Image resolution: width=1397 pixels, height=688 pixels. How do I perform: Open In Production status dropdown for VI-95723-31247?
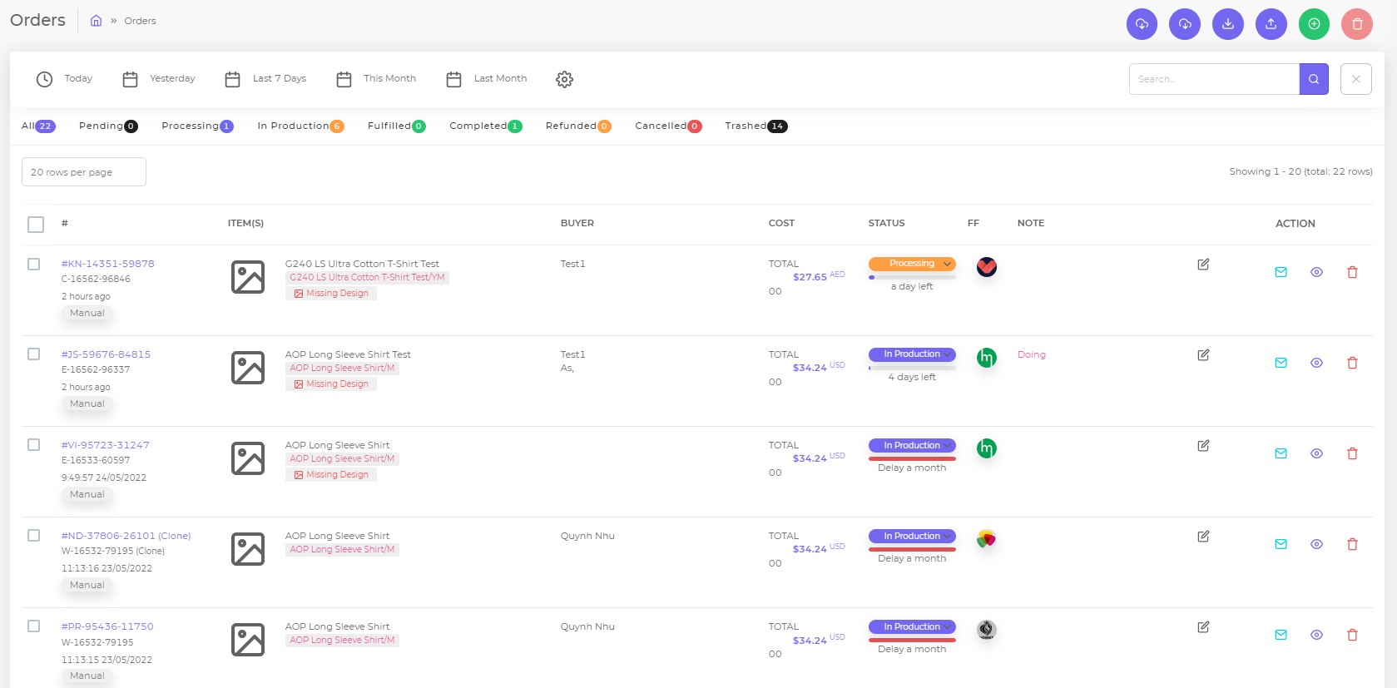pyautogui.click(x=912, y=446)
